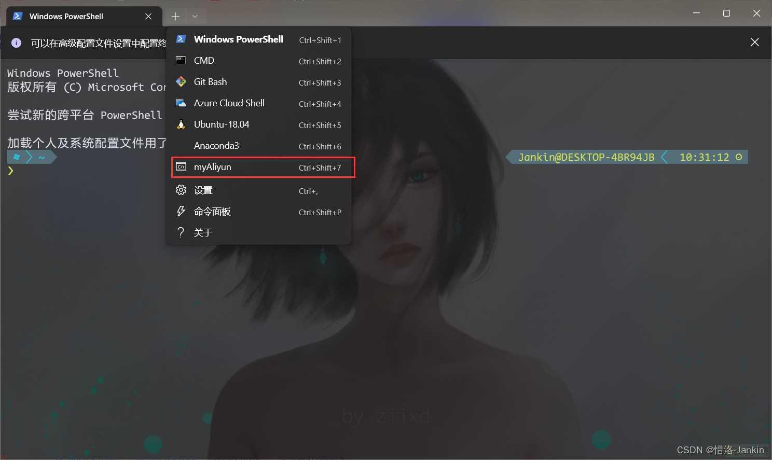This screenshot has height=460, width=772.
Task: Click the Azure Cloud Shell icon
Action: coord(181,103)
